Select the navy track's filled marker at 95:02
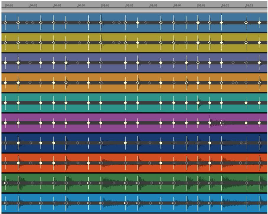Screen dimensions: 268x214 pos(126,143)
